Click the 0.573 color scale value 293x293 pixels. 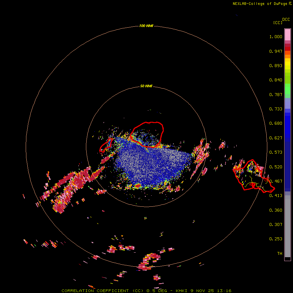tap(276, 152)
